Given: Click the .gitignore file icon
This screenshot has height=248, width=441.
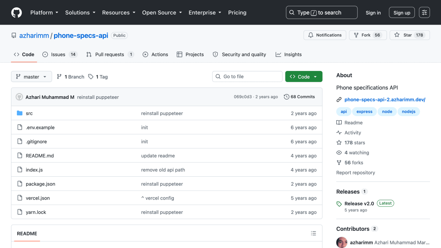Looking at the screenshot, I should tap(20, 141).
